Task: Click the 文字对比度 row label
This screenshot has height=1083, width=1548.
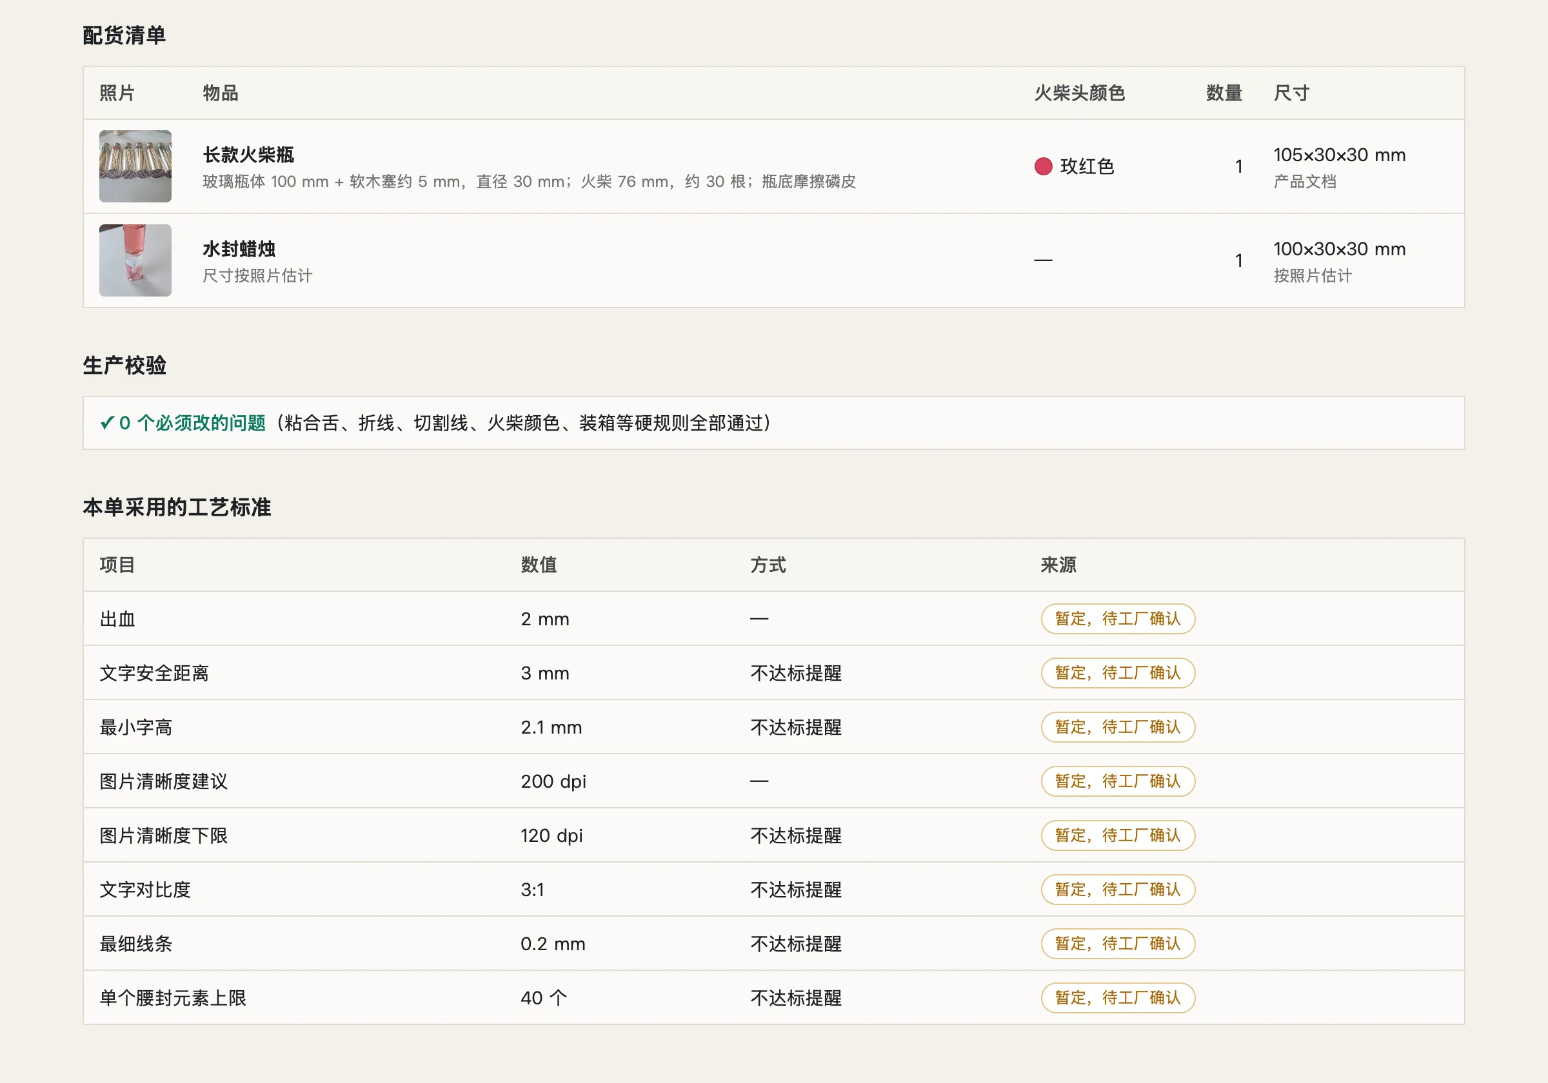Action: [x=145, y=890]
